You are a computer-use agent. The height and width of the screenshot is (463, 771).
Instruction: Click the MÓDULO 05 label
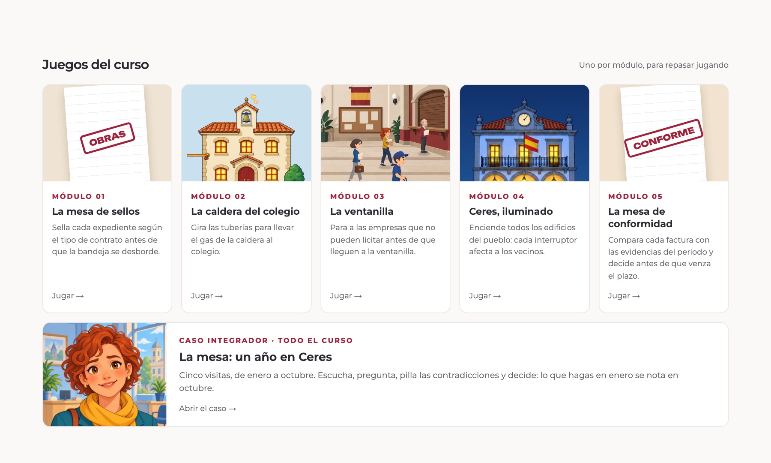click(x=635, y=196)
